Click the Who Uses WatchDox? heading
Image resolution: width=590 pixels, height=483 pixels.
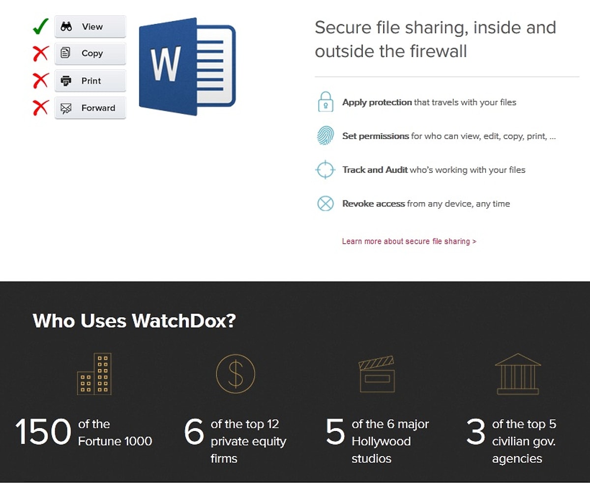[134, 321]
